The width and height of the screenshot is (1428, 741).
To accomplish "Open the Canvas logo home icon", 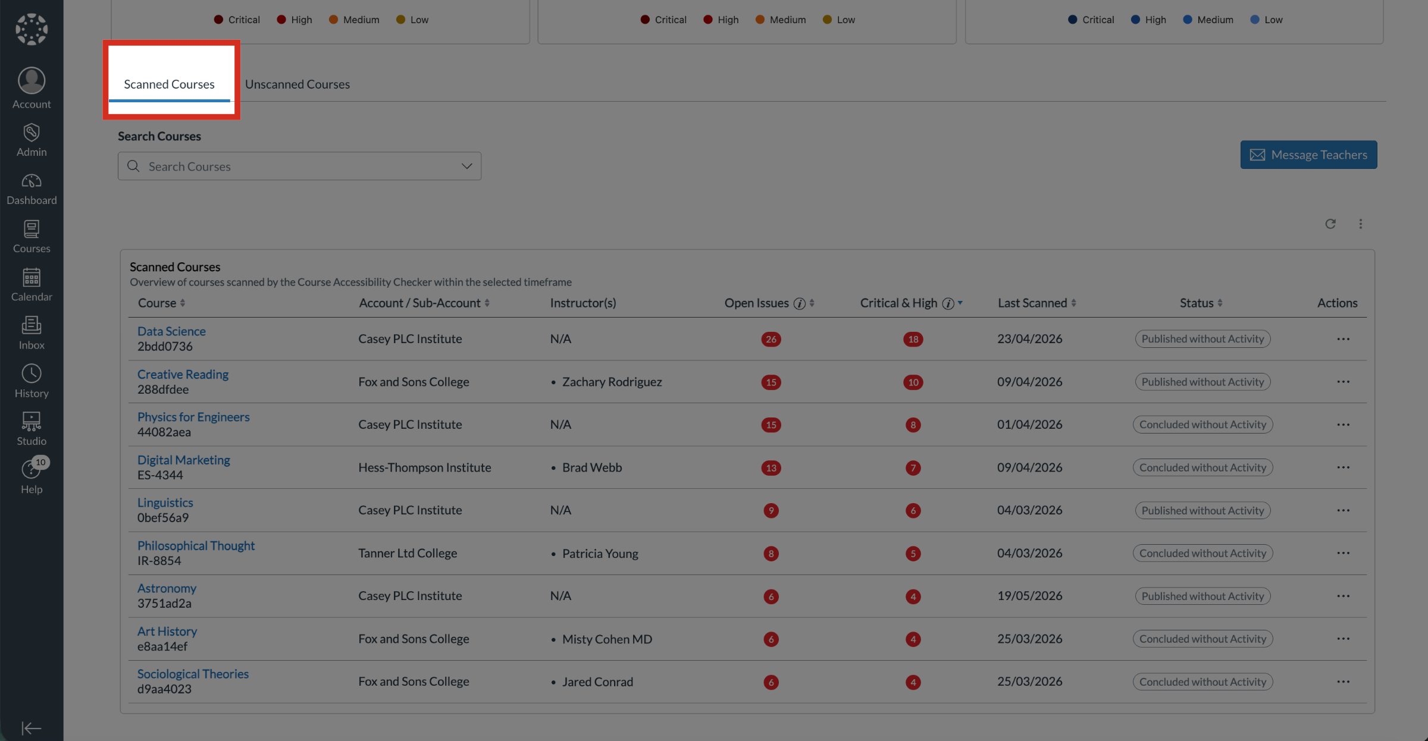I will tap(32, 29).
